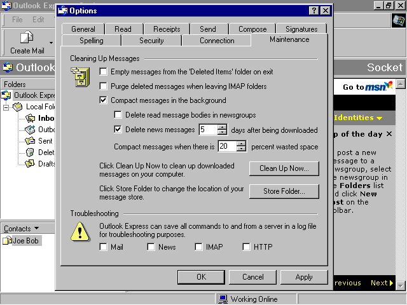Confirm settings with the OK button

(201, 277)
